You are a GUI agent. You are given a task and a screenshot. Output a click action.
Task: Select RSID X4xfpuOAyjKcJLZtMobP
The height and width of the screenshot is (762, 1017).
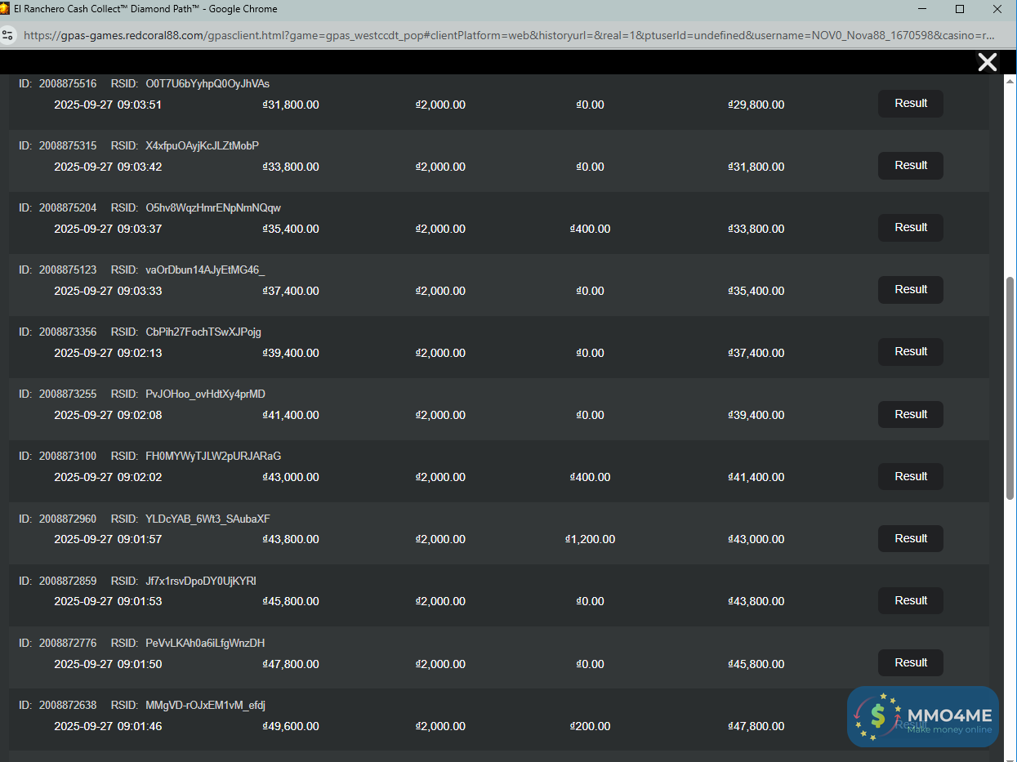coord(203,146)
